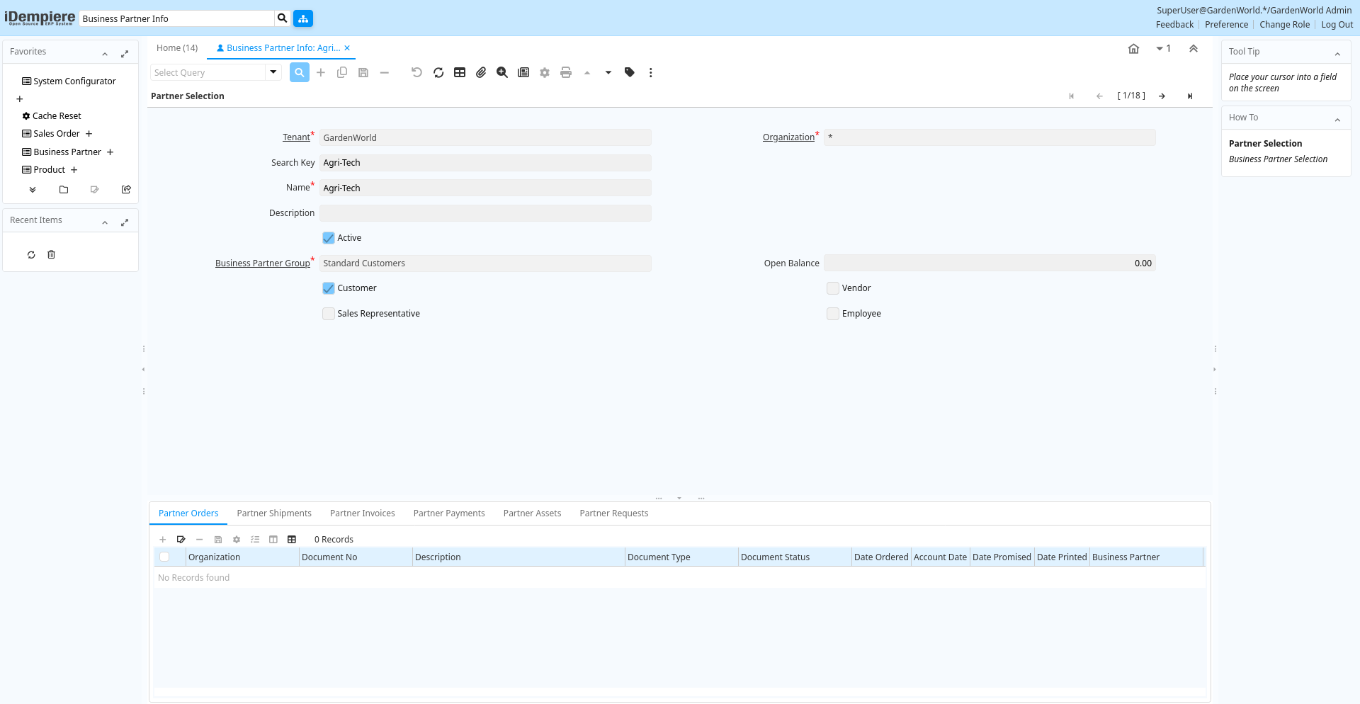The image size is (1360, 704).
Task: Open the Print icon in toolbar
Action: pos(566,72)
